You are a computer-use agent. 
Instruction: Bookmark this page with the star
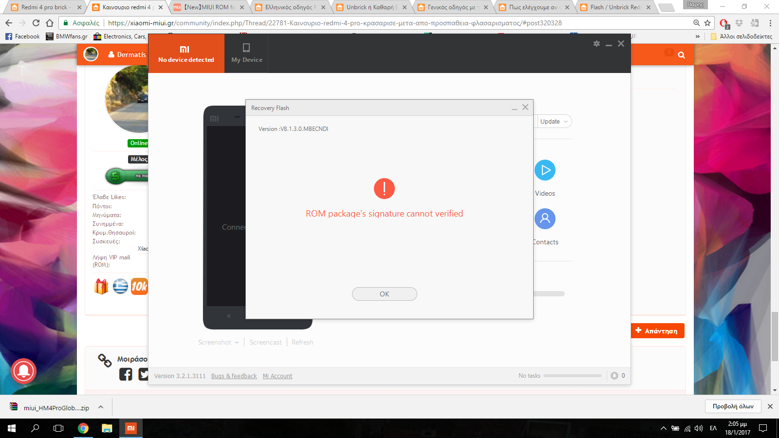tap(707, 23)
